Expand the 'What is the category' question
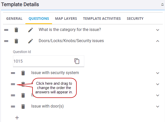165x122 pixels. point(158,30)
